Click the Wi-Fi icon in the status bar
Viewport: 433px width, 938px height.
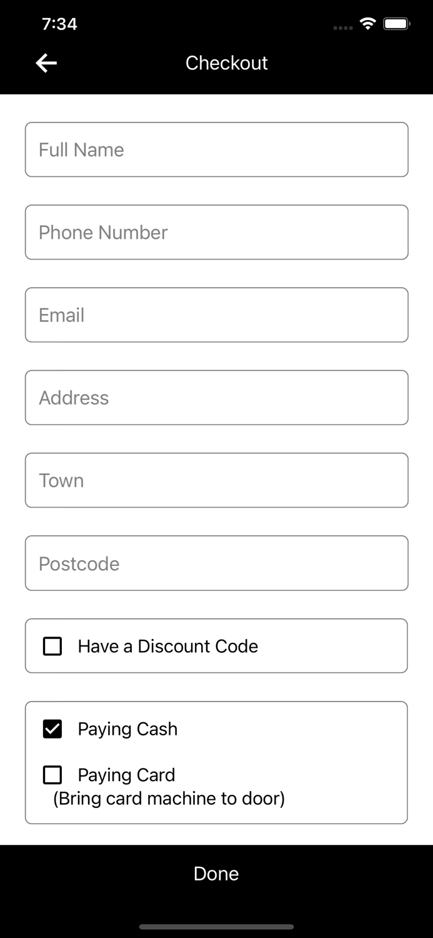pyautogui.click(x=367, y=23)
